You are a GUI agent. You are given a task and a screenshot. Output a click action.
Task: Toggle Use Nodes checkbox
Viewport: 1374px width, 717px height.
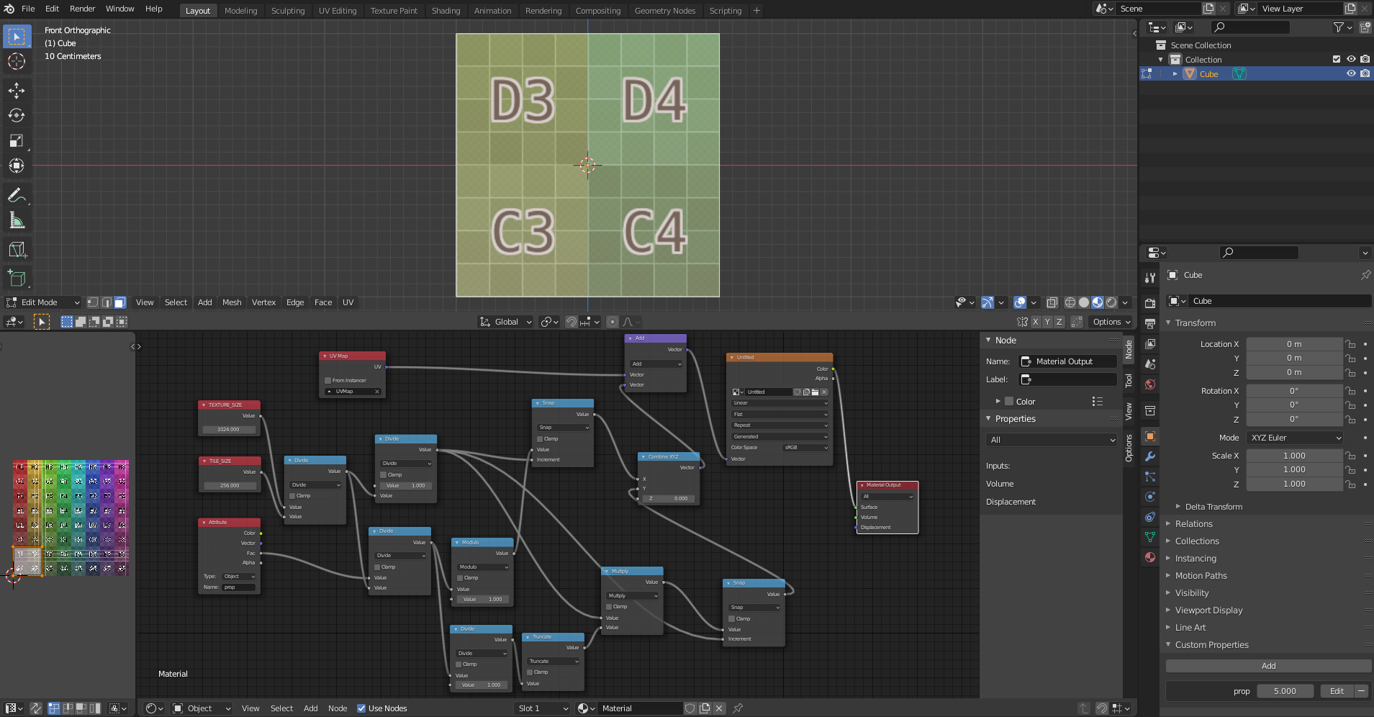click(x=361, y=708)
